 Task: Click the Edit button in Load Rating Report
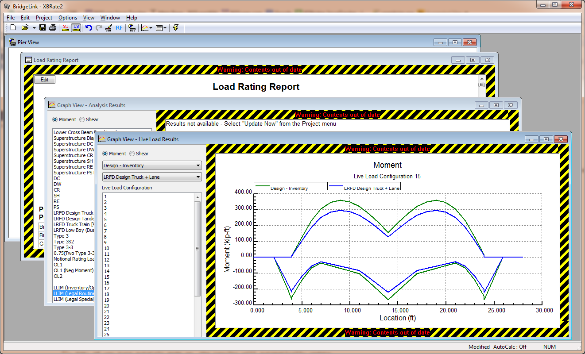45,80
